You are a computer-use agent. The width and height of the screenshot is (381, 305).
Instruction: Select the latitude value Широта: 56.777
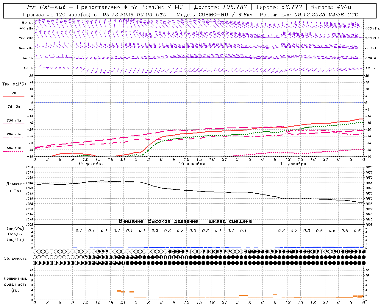click(279, 7)
